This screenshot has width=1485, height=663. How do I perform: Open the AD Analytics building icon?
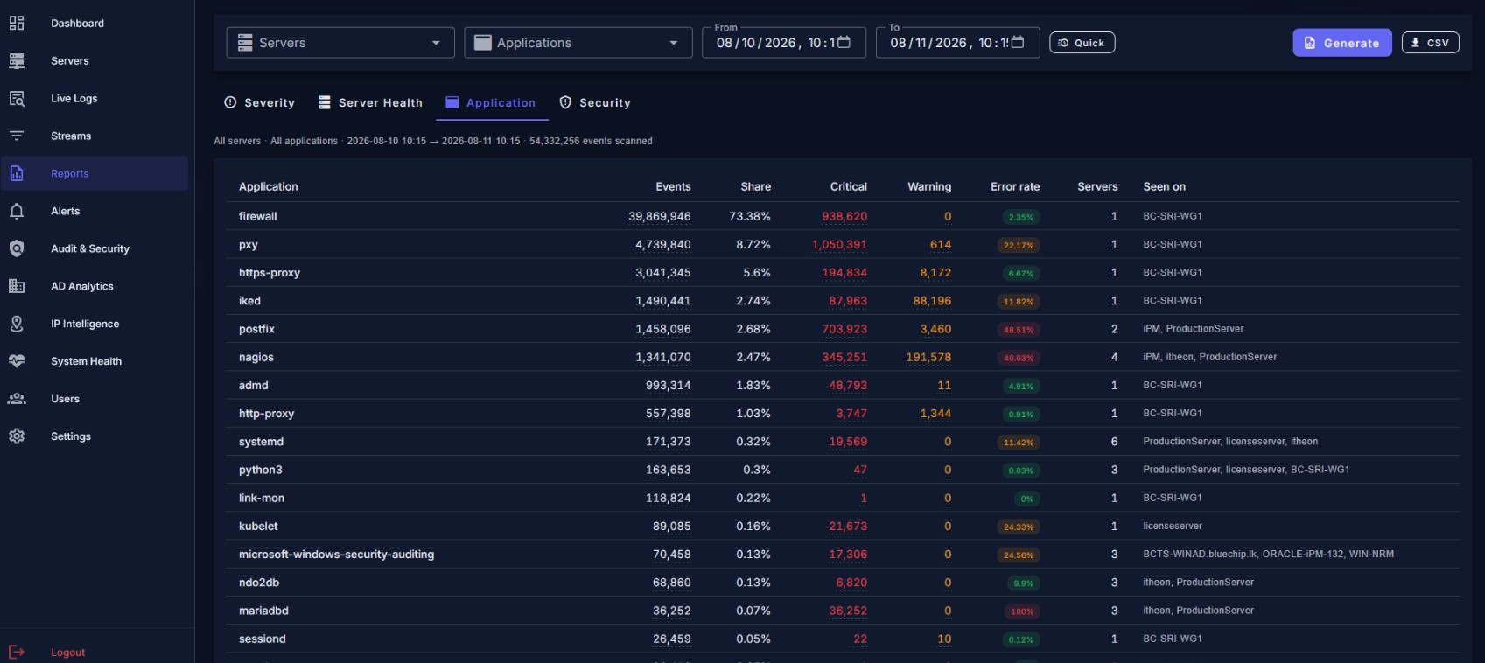click(x=17, y=286)
